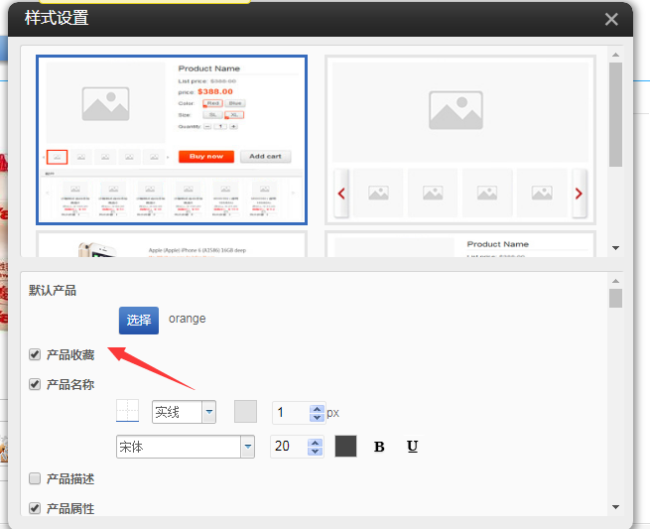Uncheck the 产品收藏 checkbox
The height and width of the screenshot is (529, 650).
click(35, 354)
